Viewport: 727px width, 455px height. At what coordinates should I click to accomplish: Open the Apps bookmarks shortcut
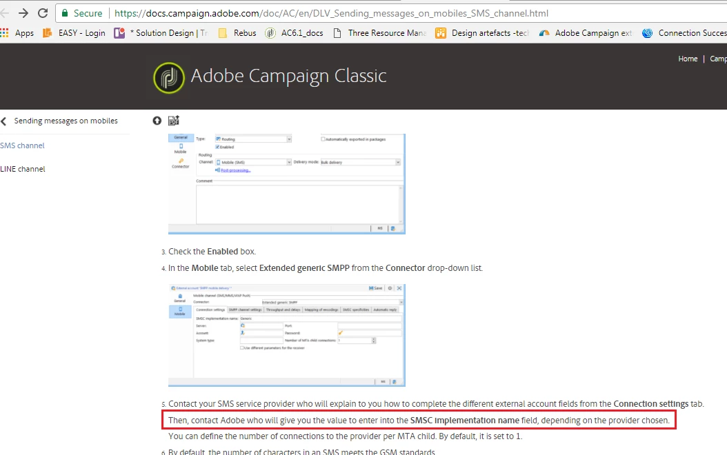17,33
